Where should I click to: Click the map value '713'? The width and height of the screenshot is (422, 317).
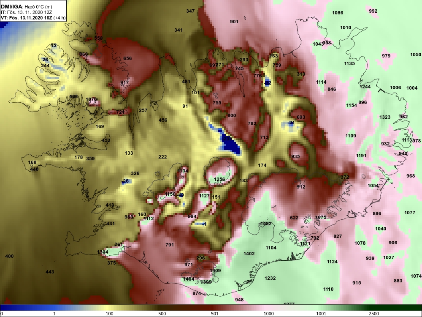[x=264, y=137]
